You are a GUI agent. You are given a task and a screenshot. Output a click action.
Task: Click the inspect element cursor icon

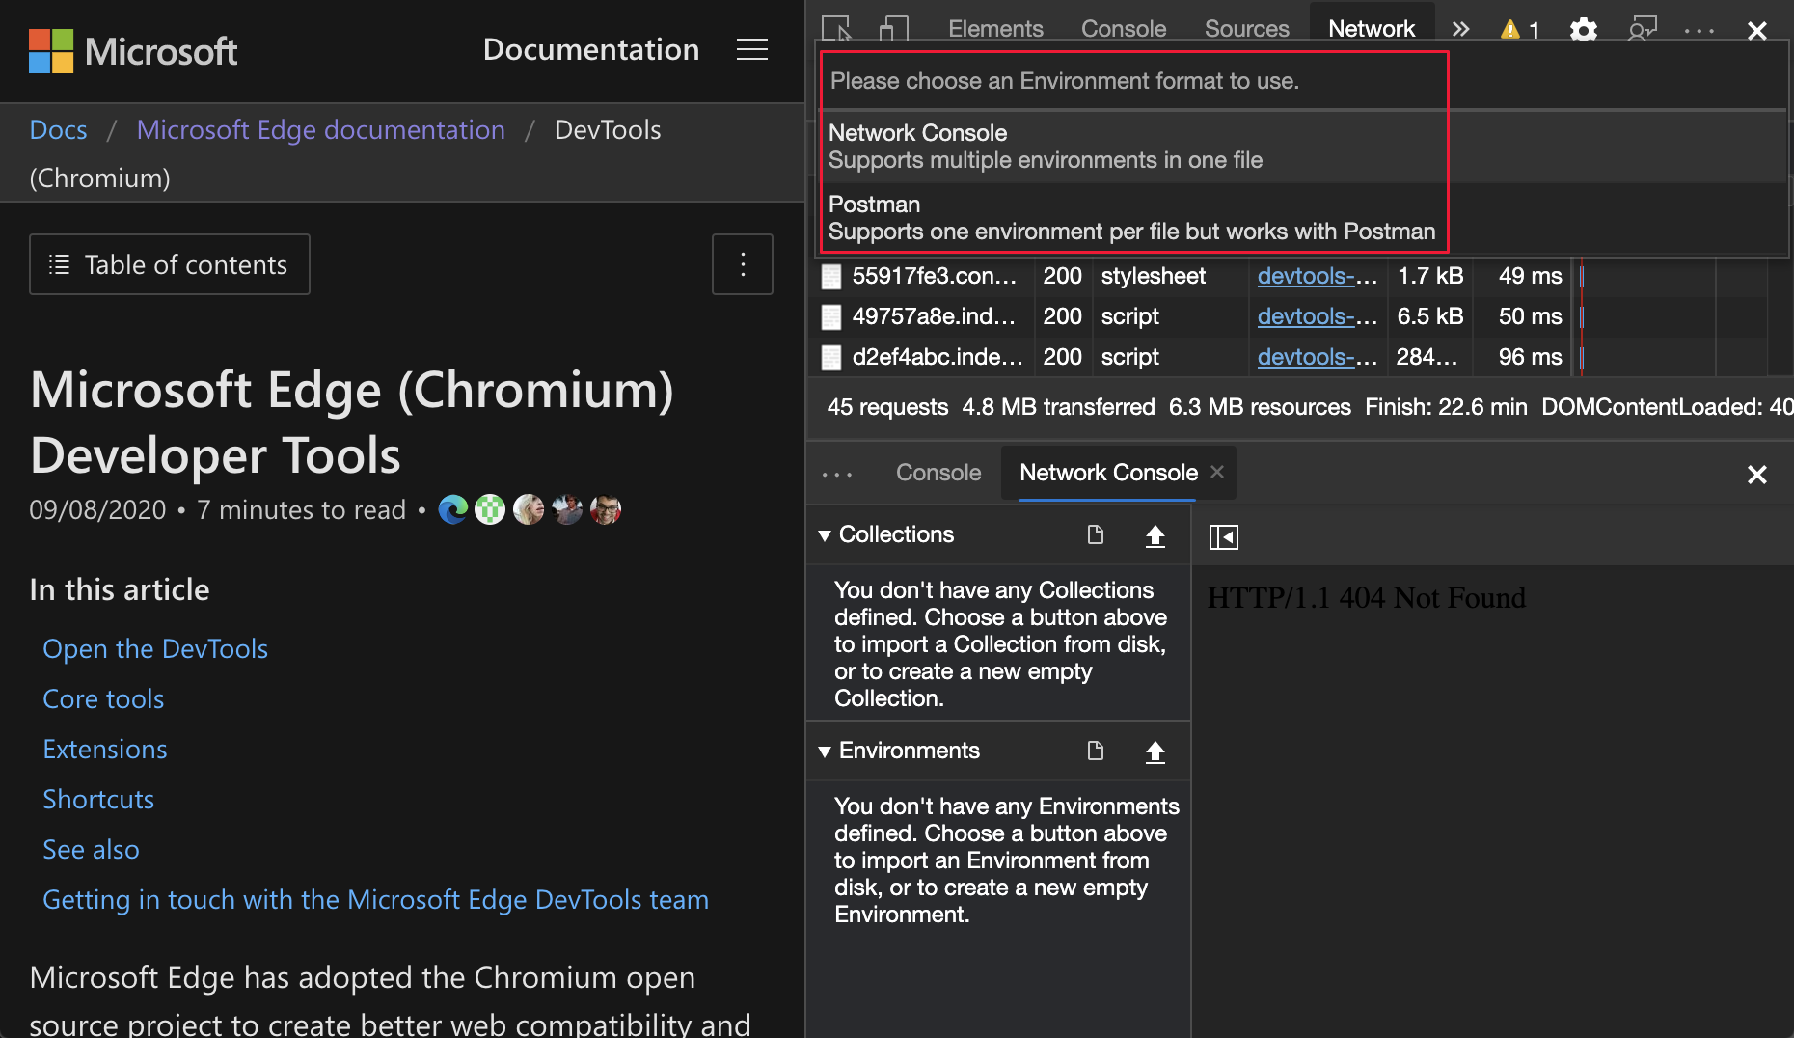coord(835,30)
